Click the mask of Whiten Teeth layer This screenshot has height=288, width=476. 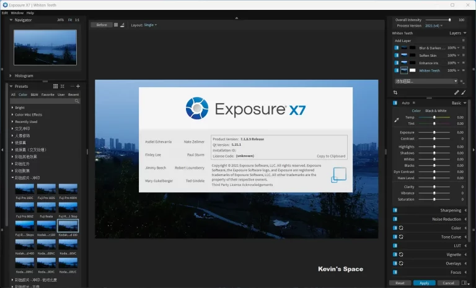click(x=412, y=70)
